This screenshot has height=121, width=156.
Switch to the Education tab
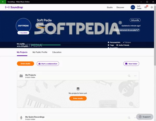tap(57, 52)
